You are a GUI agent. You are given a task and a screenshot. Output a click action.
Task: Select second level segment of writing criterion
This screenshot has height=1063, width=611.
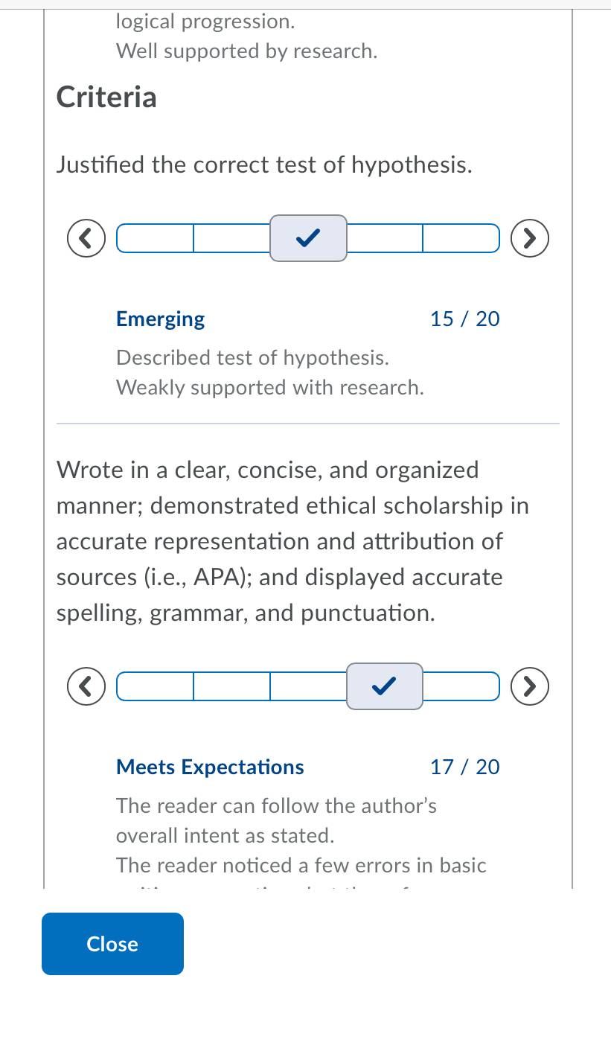[x=231, y=686]
